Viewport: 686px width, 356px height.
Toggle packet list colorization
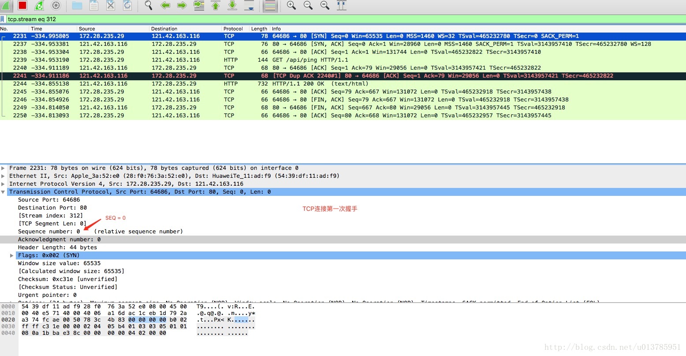(270, 5)
